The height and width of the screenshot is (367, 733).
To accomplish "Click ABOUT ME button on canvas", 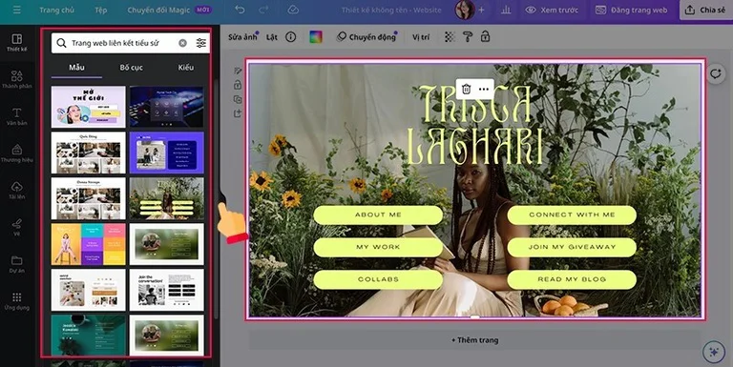I will 378,214.
